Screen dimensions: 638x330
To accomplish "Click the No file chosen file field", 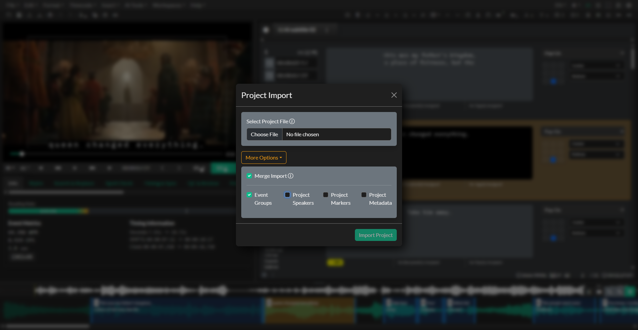I will click(337, 134).
